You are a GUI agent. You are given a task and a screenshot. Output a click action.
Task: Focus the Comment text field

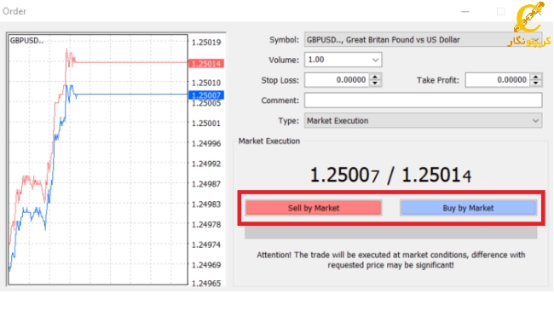[423, 101]
